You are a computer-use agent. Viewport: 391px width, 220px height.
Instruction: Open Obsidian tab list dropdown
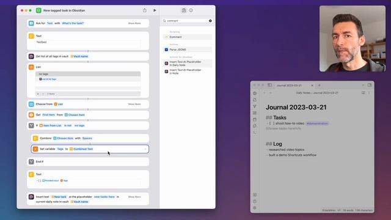point(363,85)
